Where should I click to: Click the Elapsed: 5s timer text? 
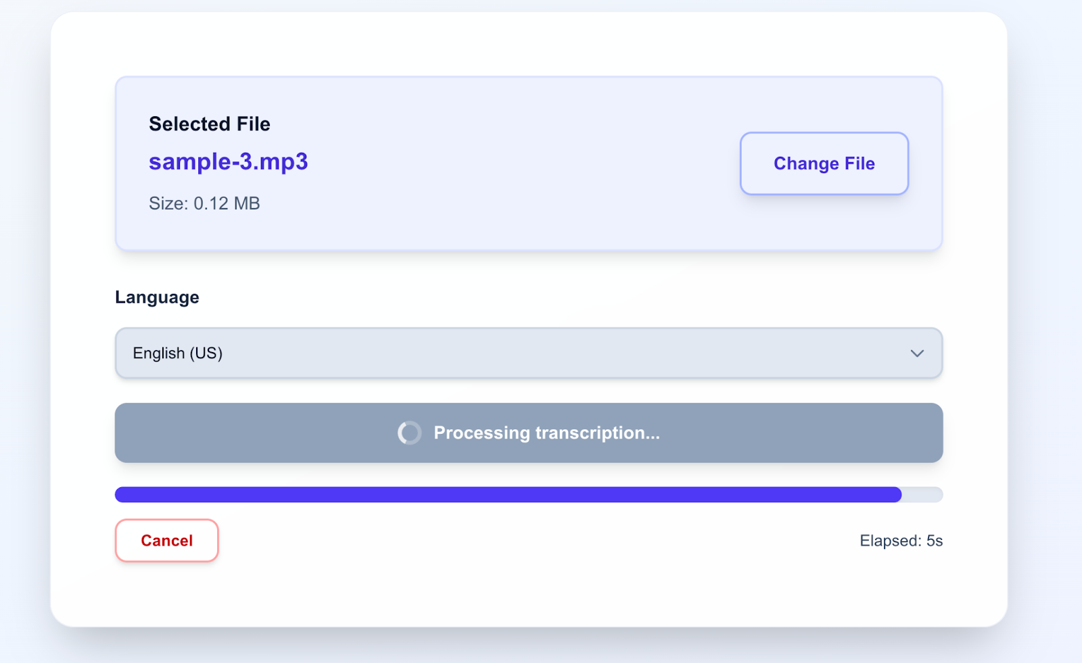(x=901, y=541)
